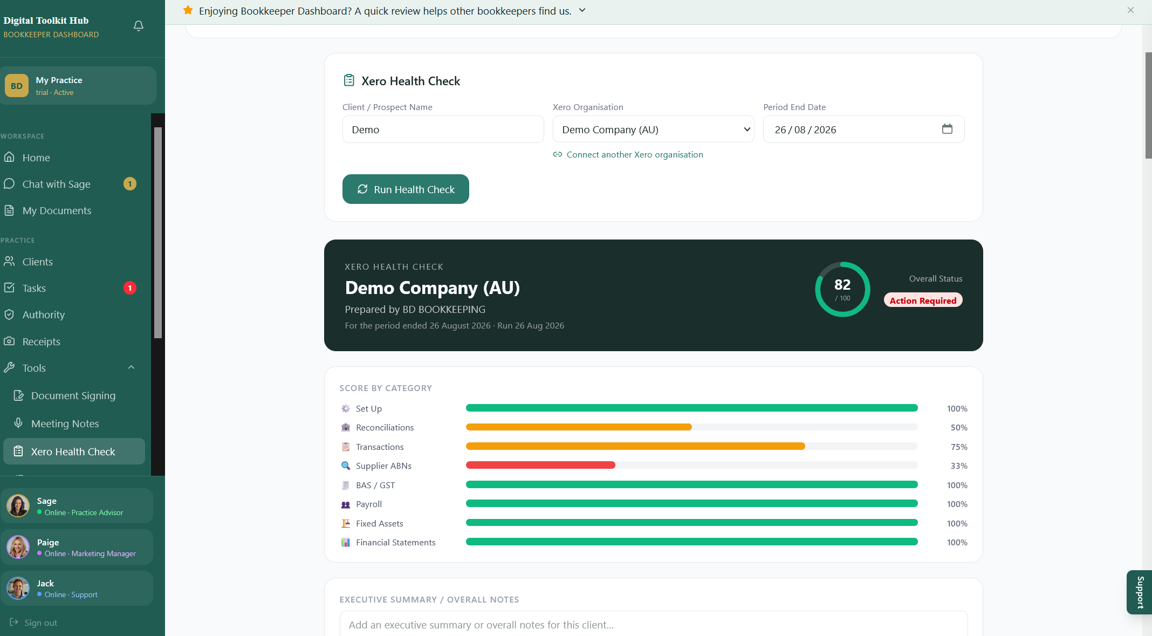Image resolution: width=1152 pixels, height=636 pixels.
Task: Click the BD practice avatar badge
Action: [17, 86]
